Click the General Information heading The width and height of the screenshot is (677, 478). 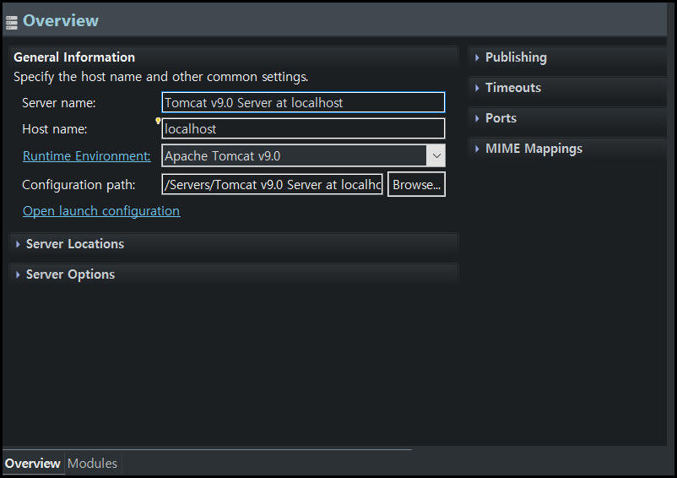(x=74, y=57)
